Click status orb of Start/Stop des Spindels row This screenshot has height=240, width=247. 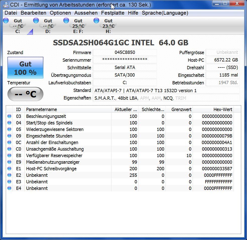9,123
